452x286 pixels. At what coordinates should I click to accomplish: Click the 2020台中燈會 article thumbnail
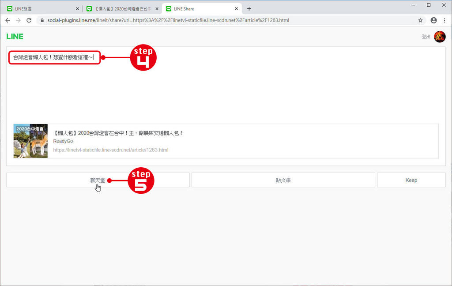pos(30,141)
